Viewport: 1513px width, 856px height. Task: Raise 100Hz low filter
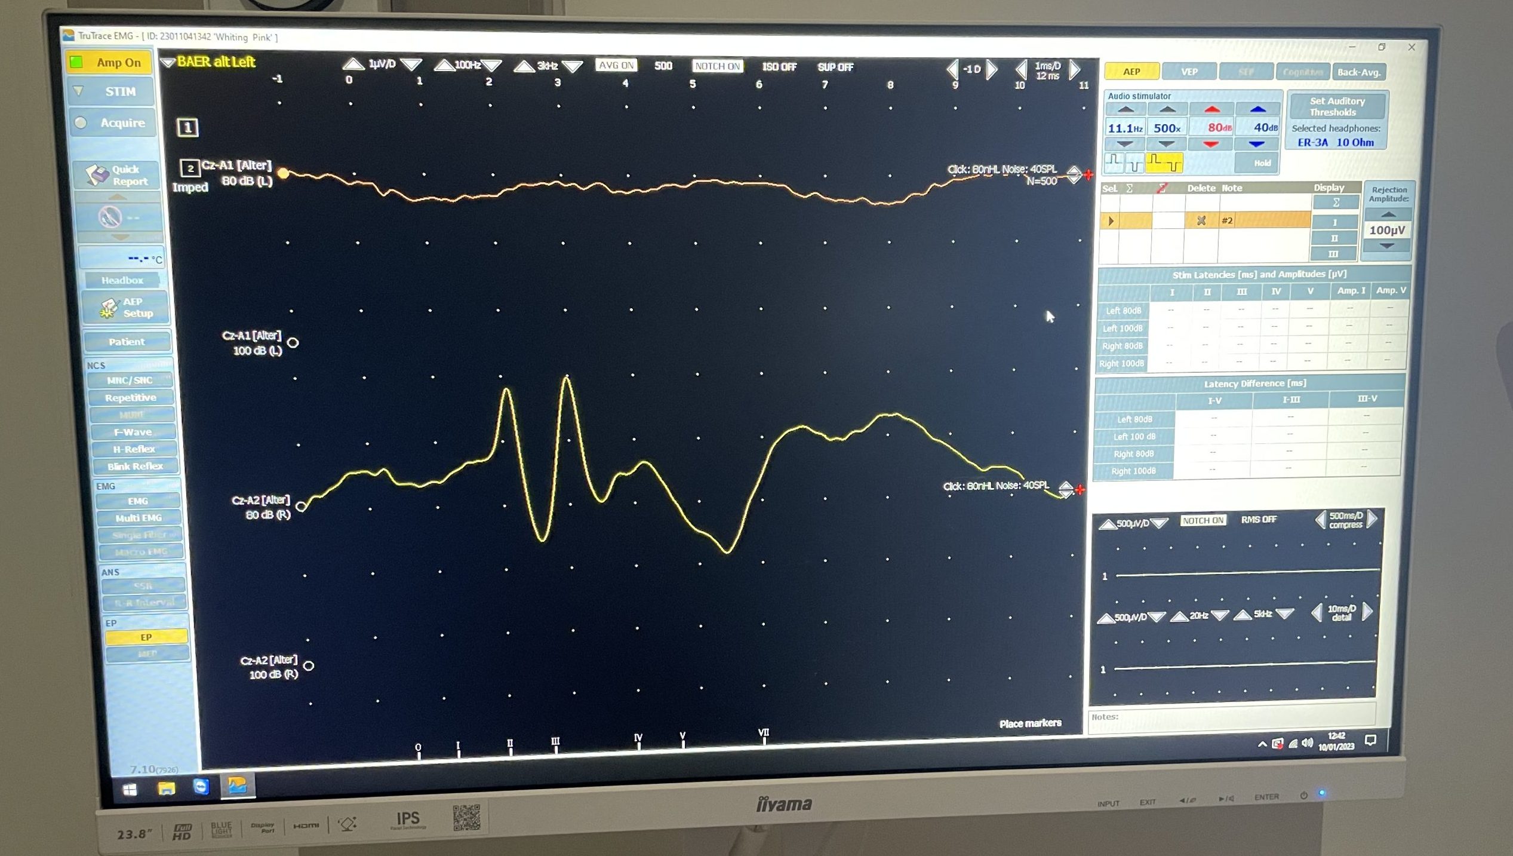coord(444,65)
